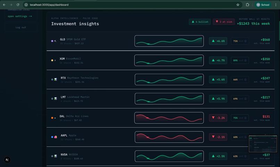Click the GLD sector icon

click(x=55, y=41)
